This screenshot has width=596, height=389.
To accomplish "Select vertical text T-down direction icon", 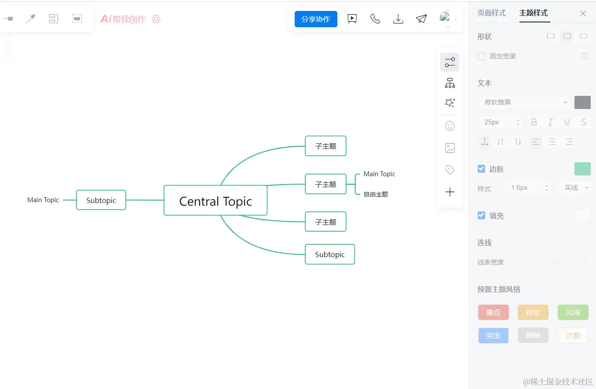I will (x=518, y=142).
